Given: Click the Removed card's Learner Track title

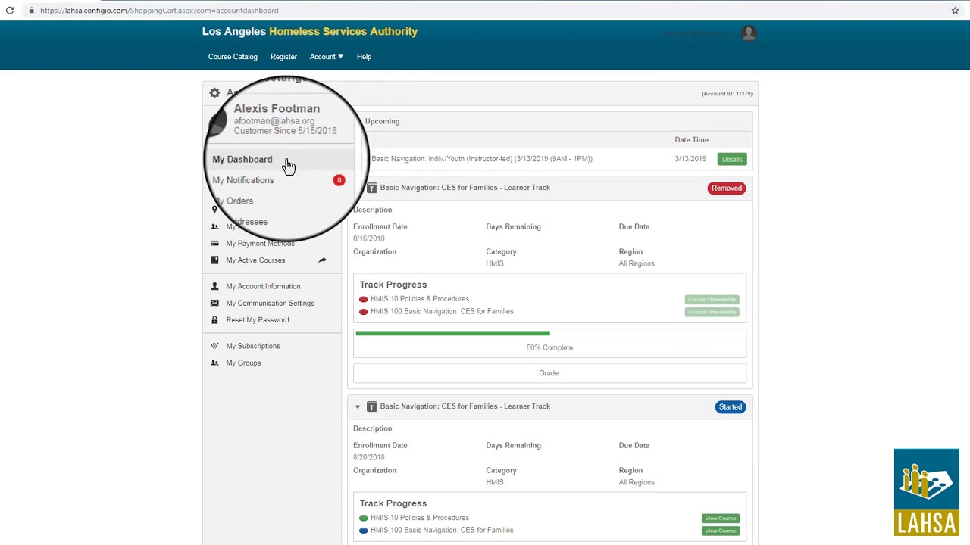Looking at the screenshot, I should pyautogui.click(x=465, y=188).
